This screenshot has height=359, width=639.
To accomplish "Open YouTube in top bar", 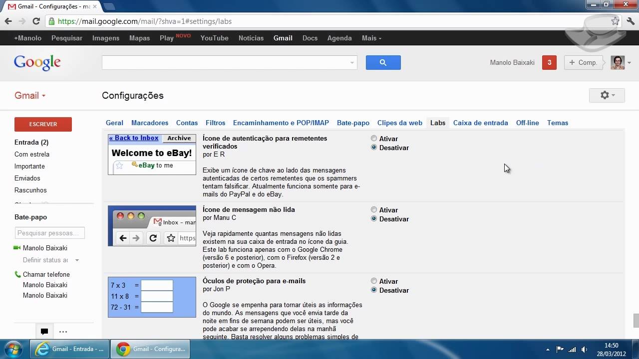I will pyautogui.click(x=214, y=38).
